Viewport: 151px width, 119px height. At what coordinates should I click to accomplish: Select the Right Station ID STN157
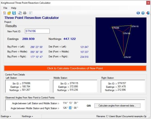point(122,83)
